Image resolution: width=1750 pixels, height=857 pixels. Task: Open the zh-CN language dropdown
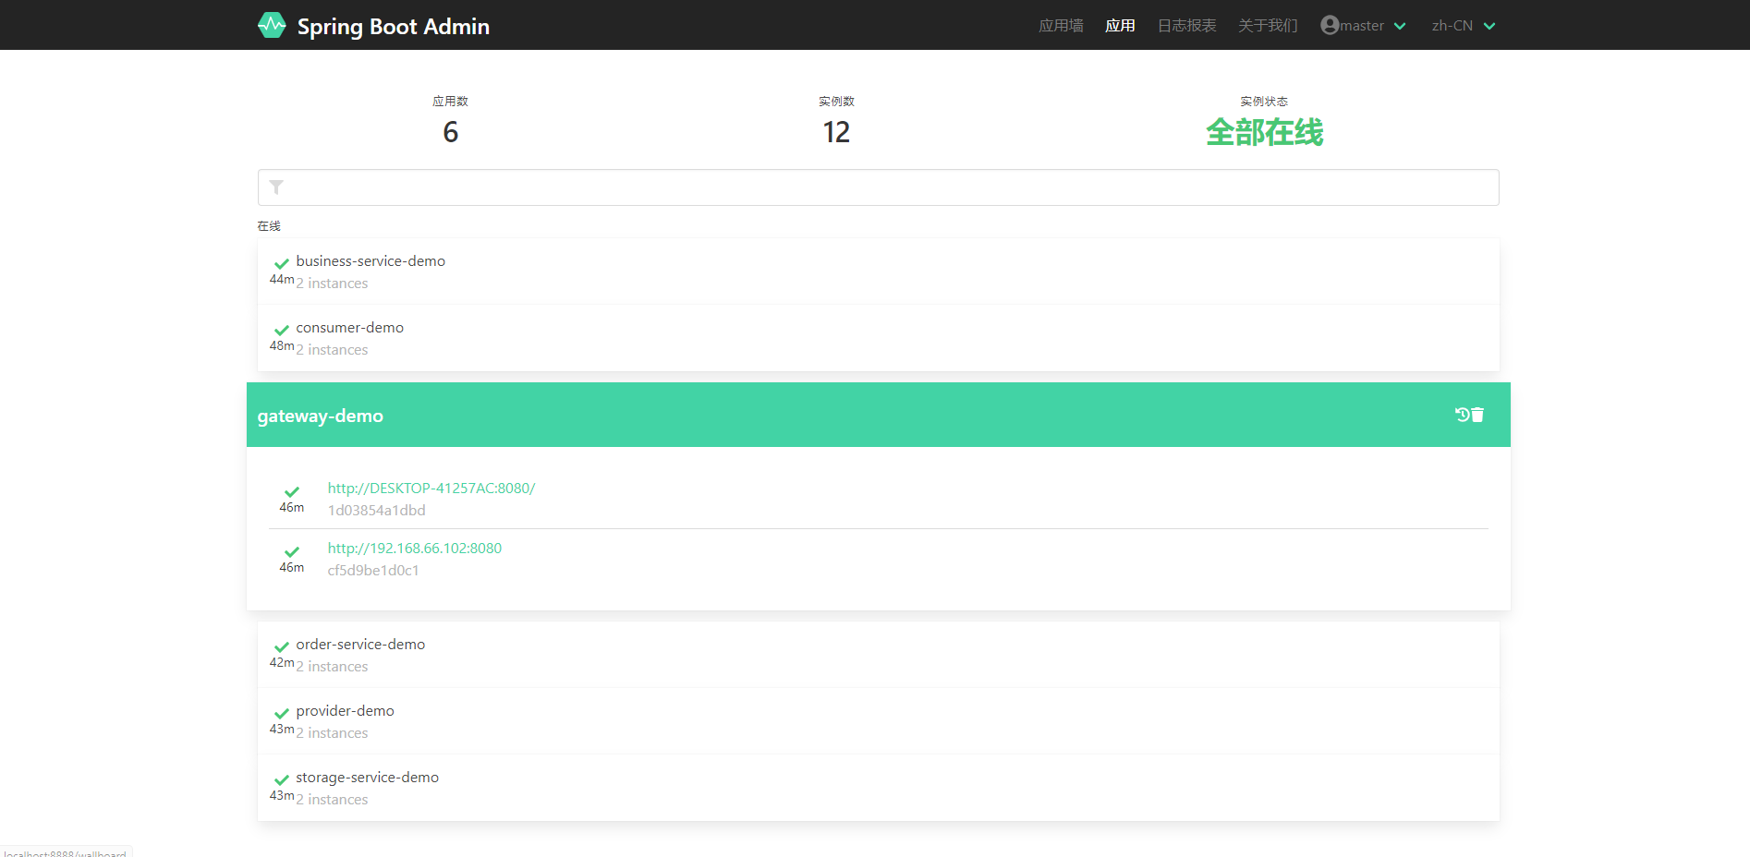[1463, 26]
